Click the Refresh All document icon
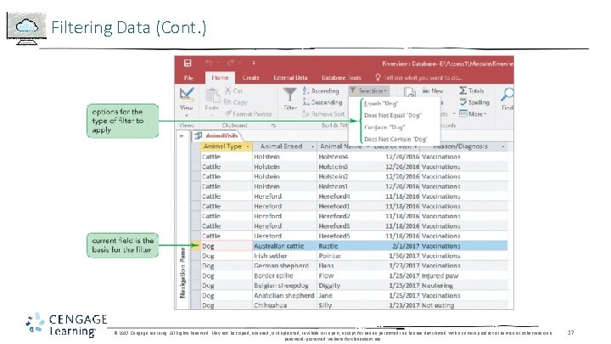 pos(410,93)
